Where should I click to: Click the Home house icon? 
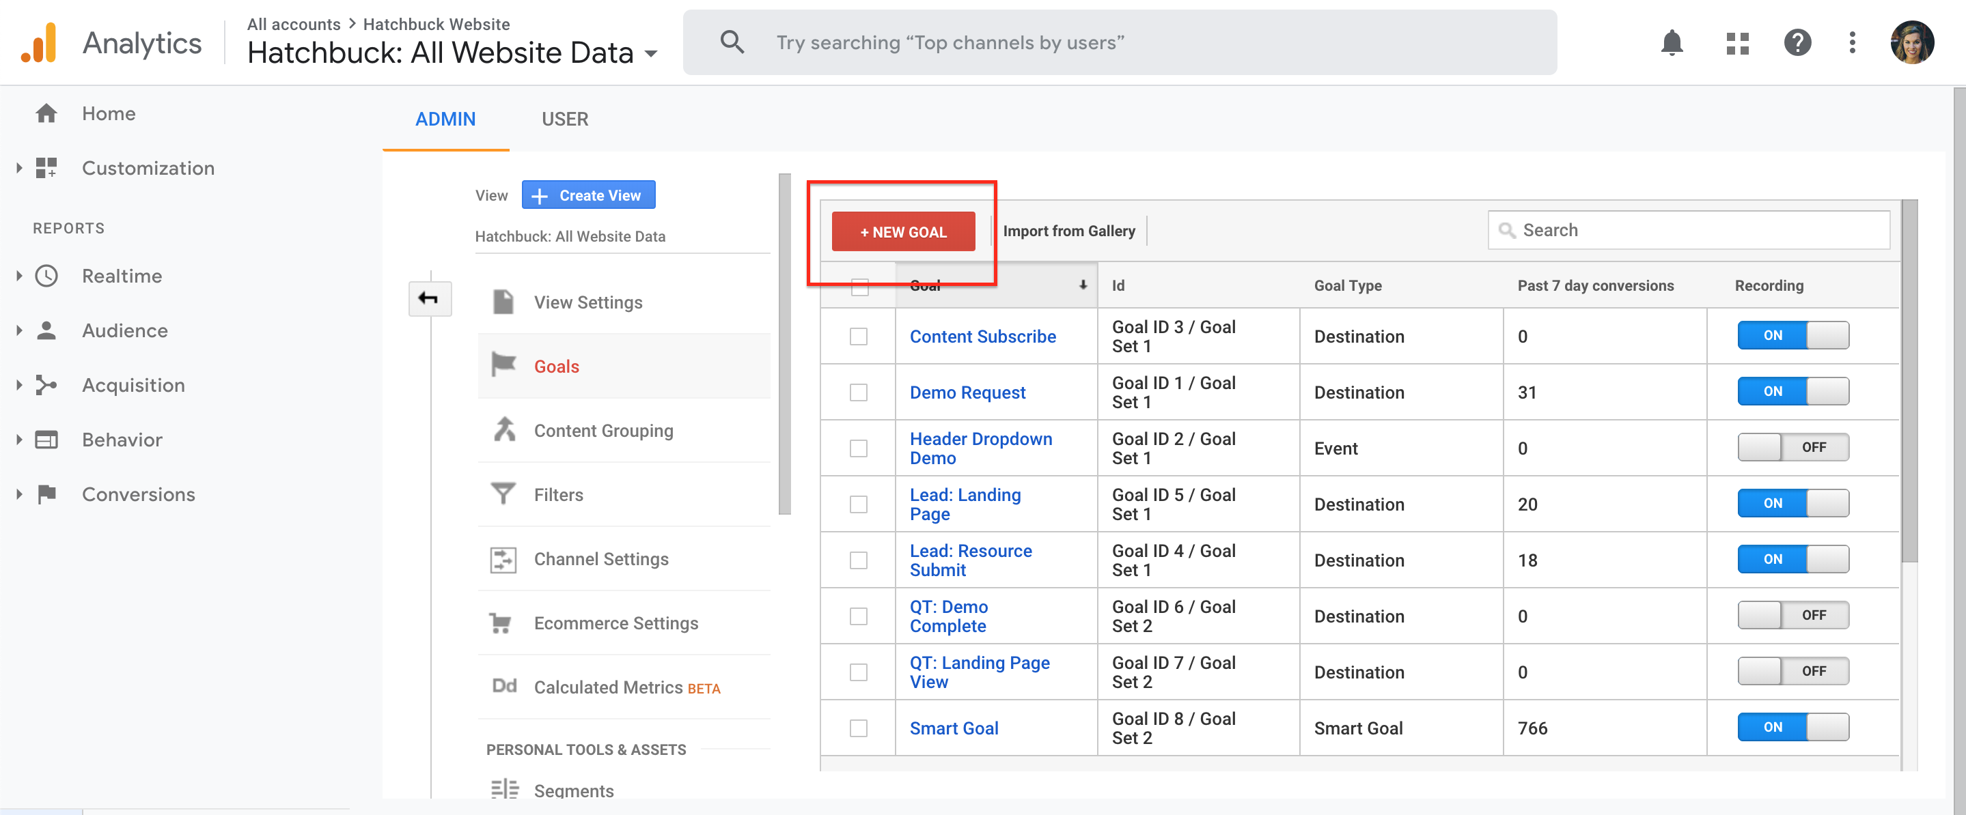pos(46,113)
